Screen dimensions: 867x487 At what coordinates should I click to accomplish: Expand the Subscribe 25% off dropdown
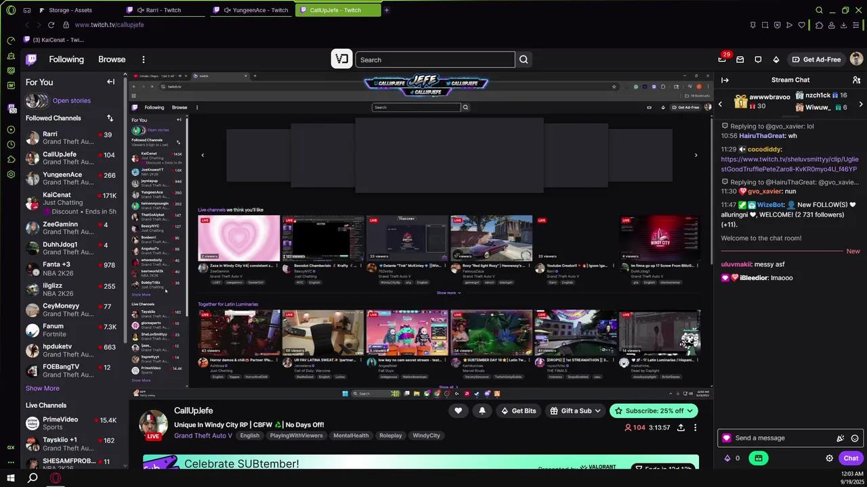[653, 411]
